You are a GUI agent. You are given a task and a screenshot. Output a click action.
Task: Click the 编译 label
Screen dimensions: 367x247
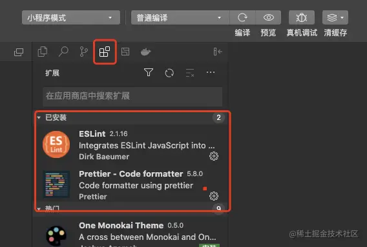click(x=242, y=33)
